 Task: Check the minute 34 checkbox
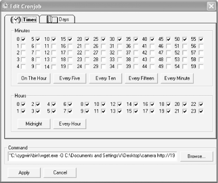coord(120,67)
